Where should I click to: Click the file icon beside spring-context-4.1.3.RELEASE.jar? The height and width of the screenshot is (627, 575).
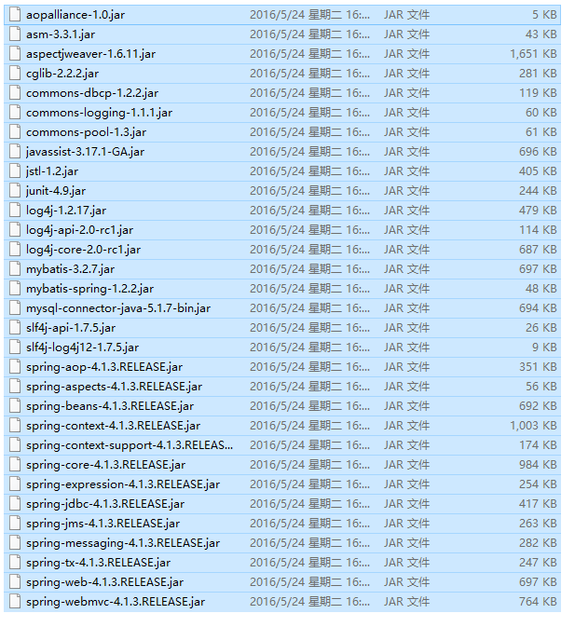point(15,427)
